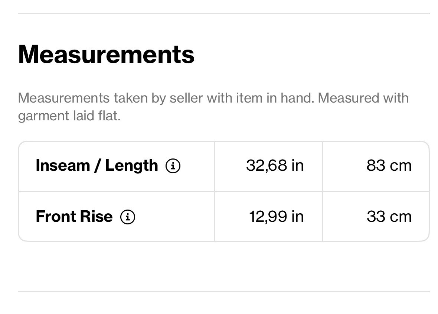
Task: Click the 32,68 in inseam value
Action: point(275,166)
